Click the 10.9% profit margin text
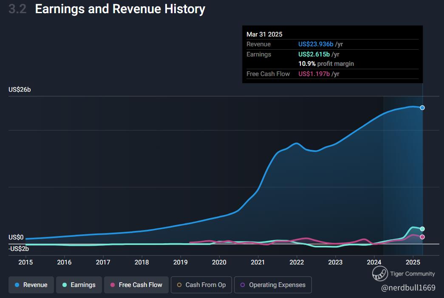444x298 pixels. click(x=326, y=64)
